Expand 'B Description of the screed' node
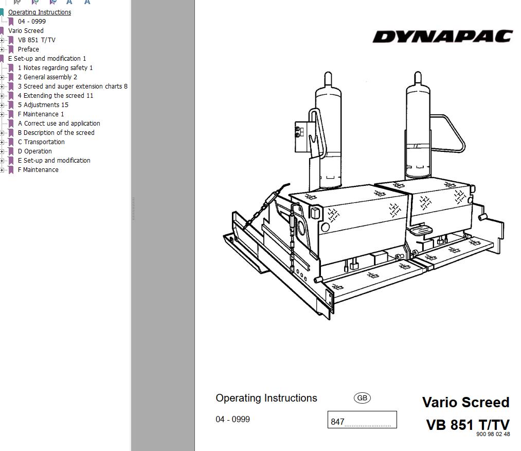 tap(2, 133)
